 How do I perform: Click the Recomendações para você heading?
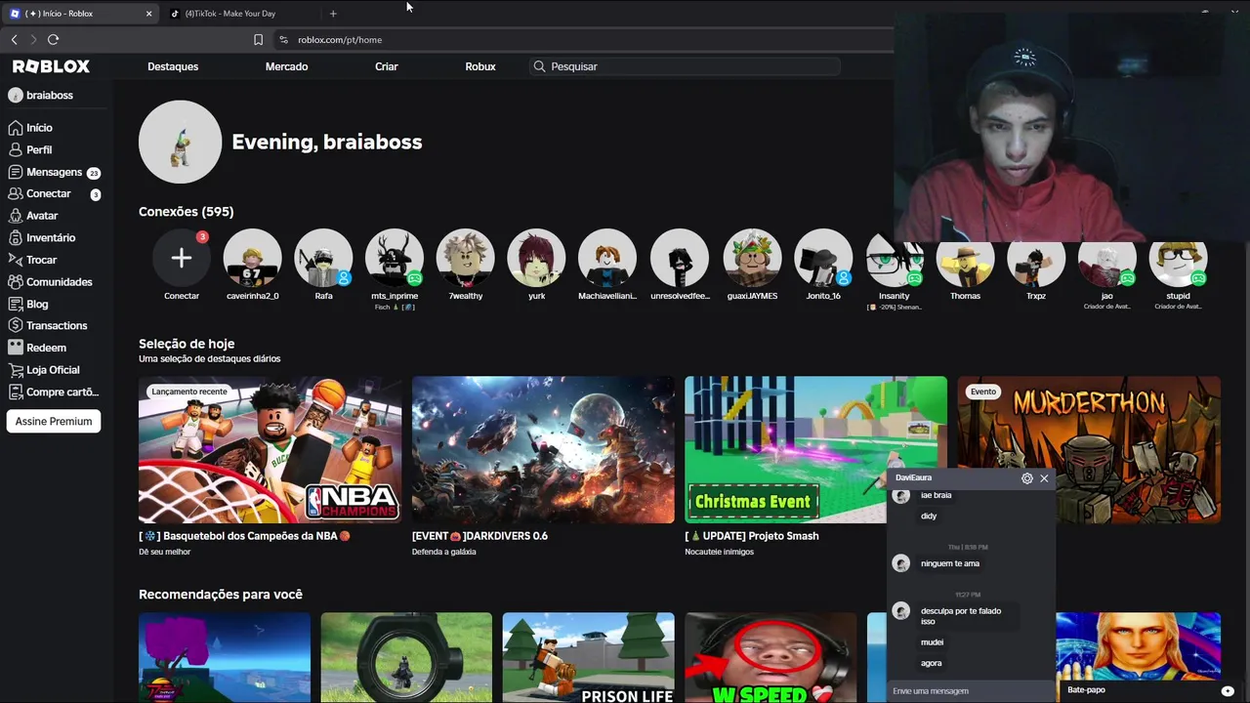221,595
